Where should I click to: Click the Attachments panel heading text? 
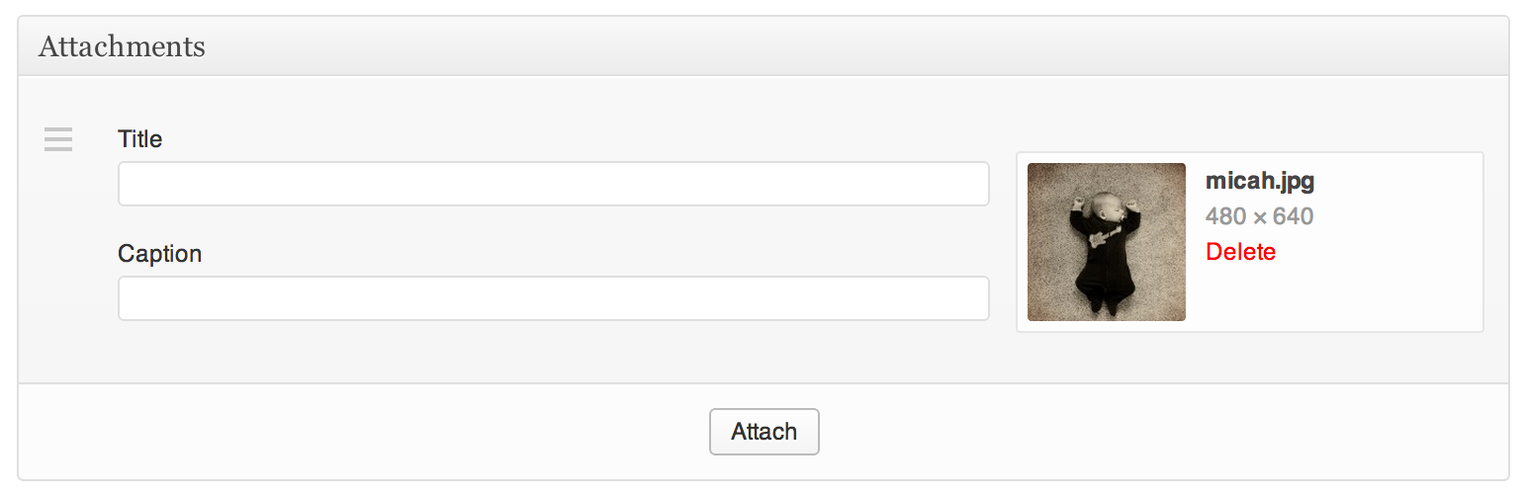pos(122,46)
